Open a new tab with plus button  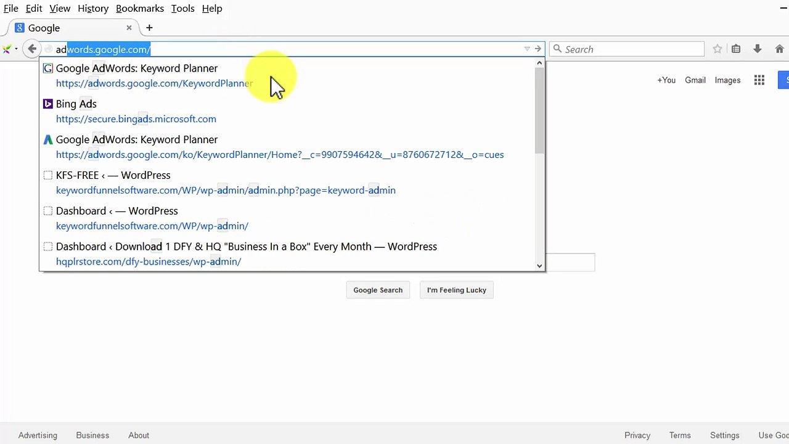pos(149,28)
